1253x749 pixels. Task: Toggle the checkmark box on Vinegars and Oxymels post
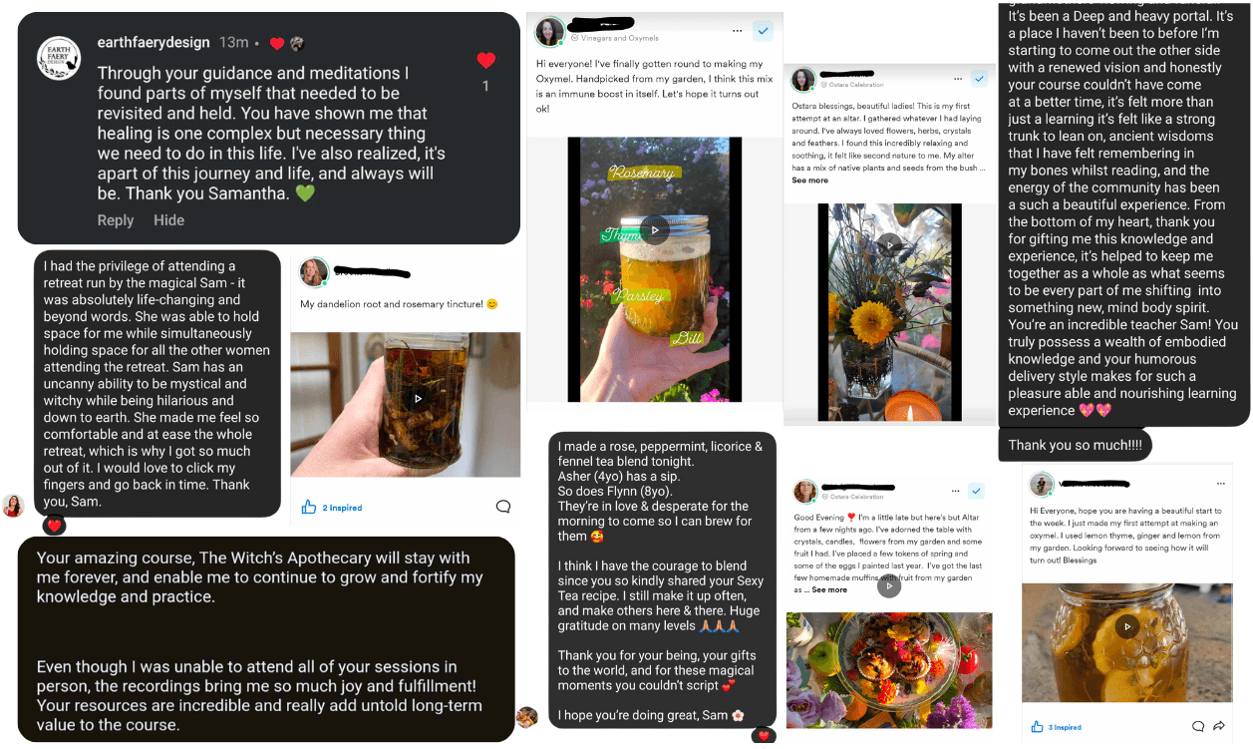click(764, 31)
